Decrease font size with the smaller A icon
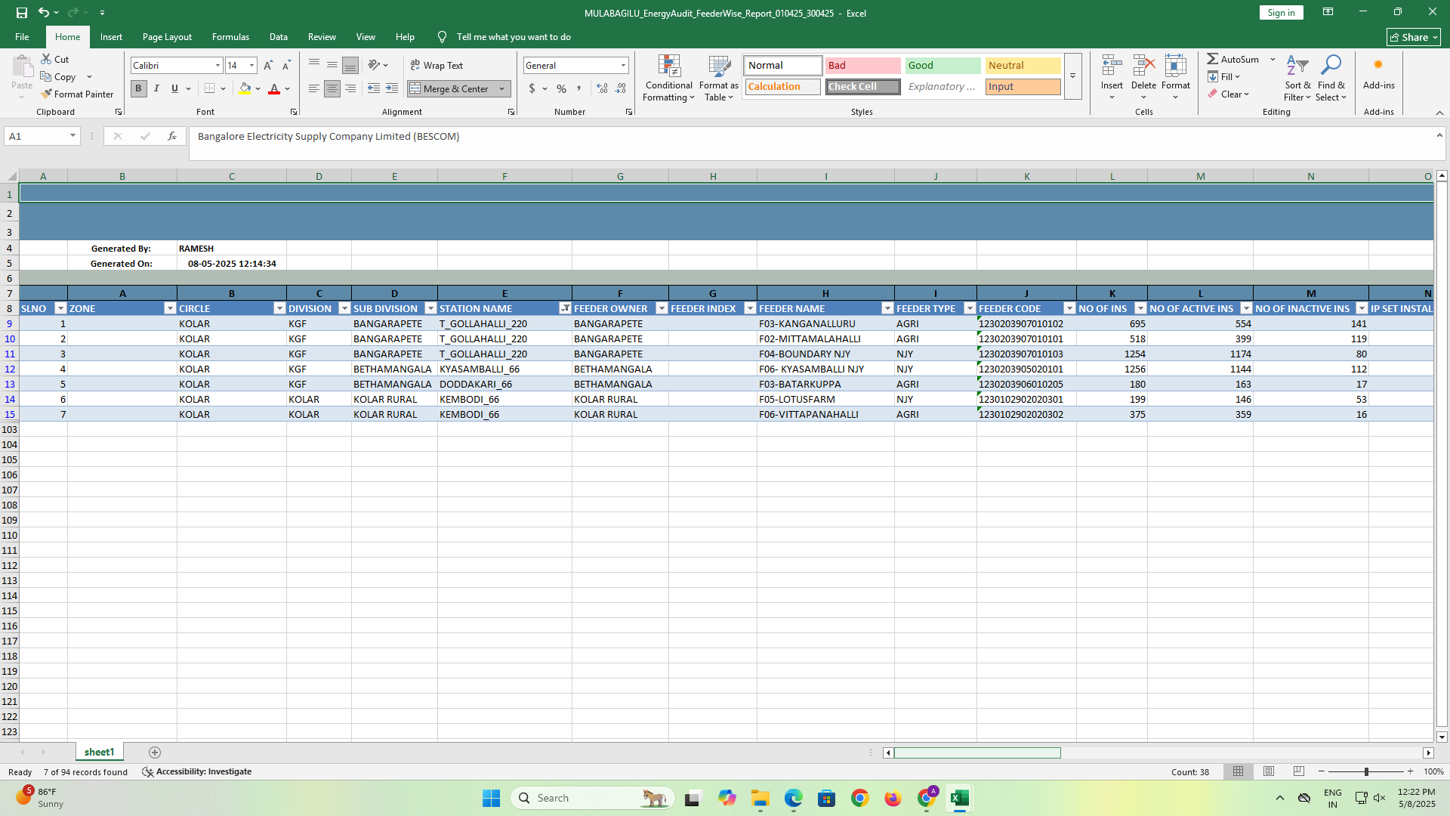Screen dimensions: 1450x816 (x=286, y=66)
